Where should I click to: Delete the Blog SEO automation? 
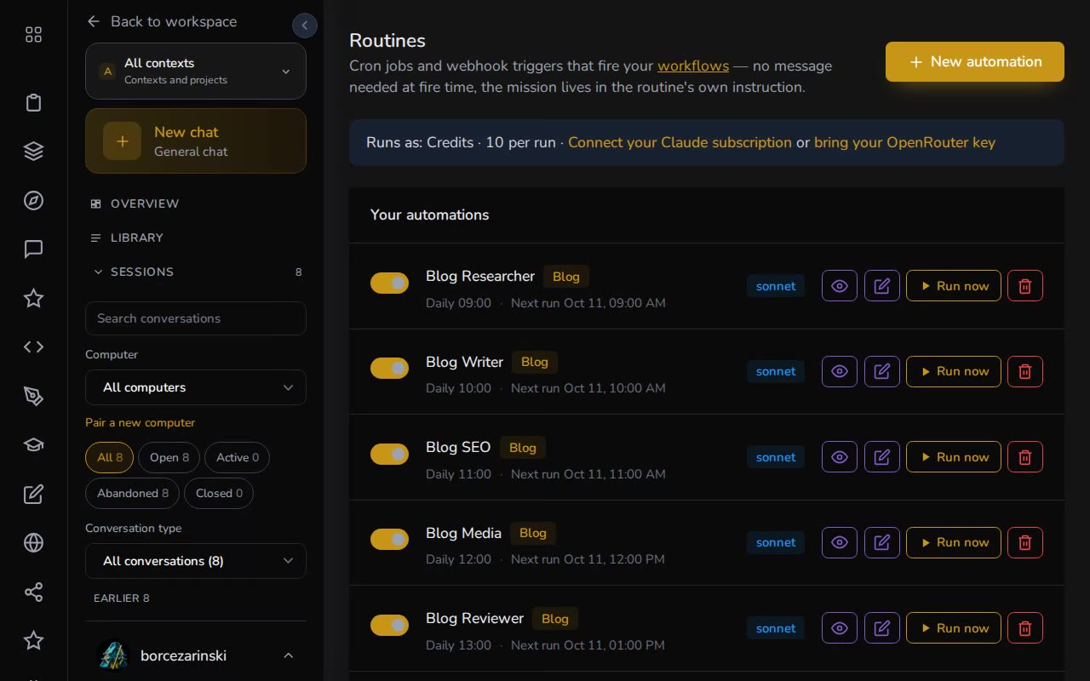pos(1025,457)
